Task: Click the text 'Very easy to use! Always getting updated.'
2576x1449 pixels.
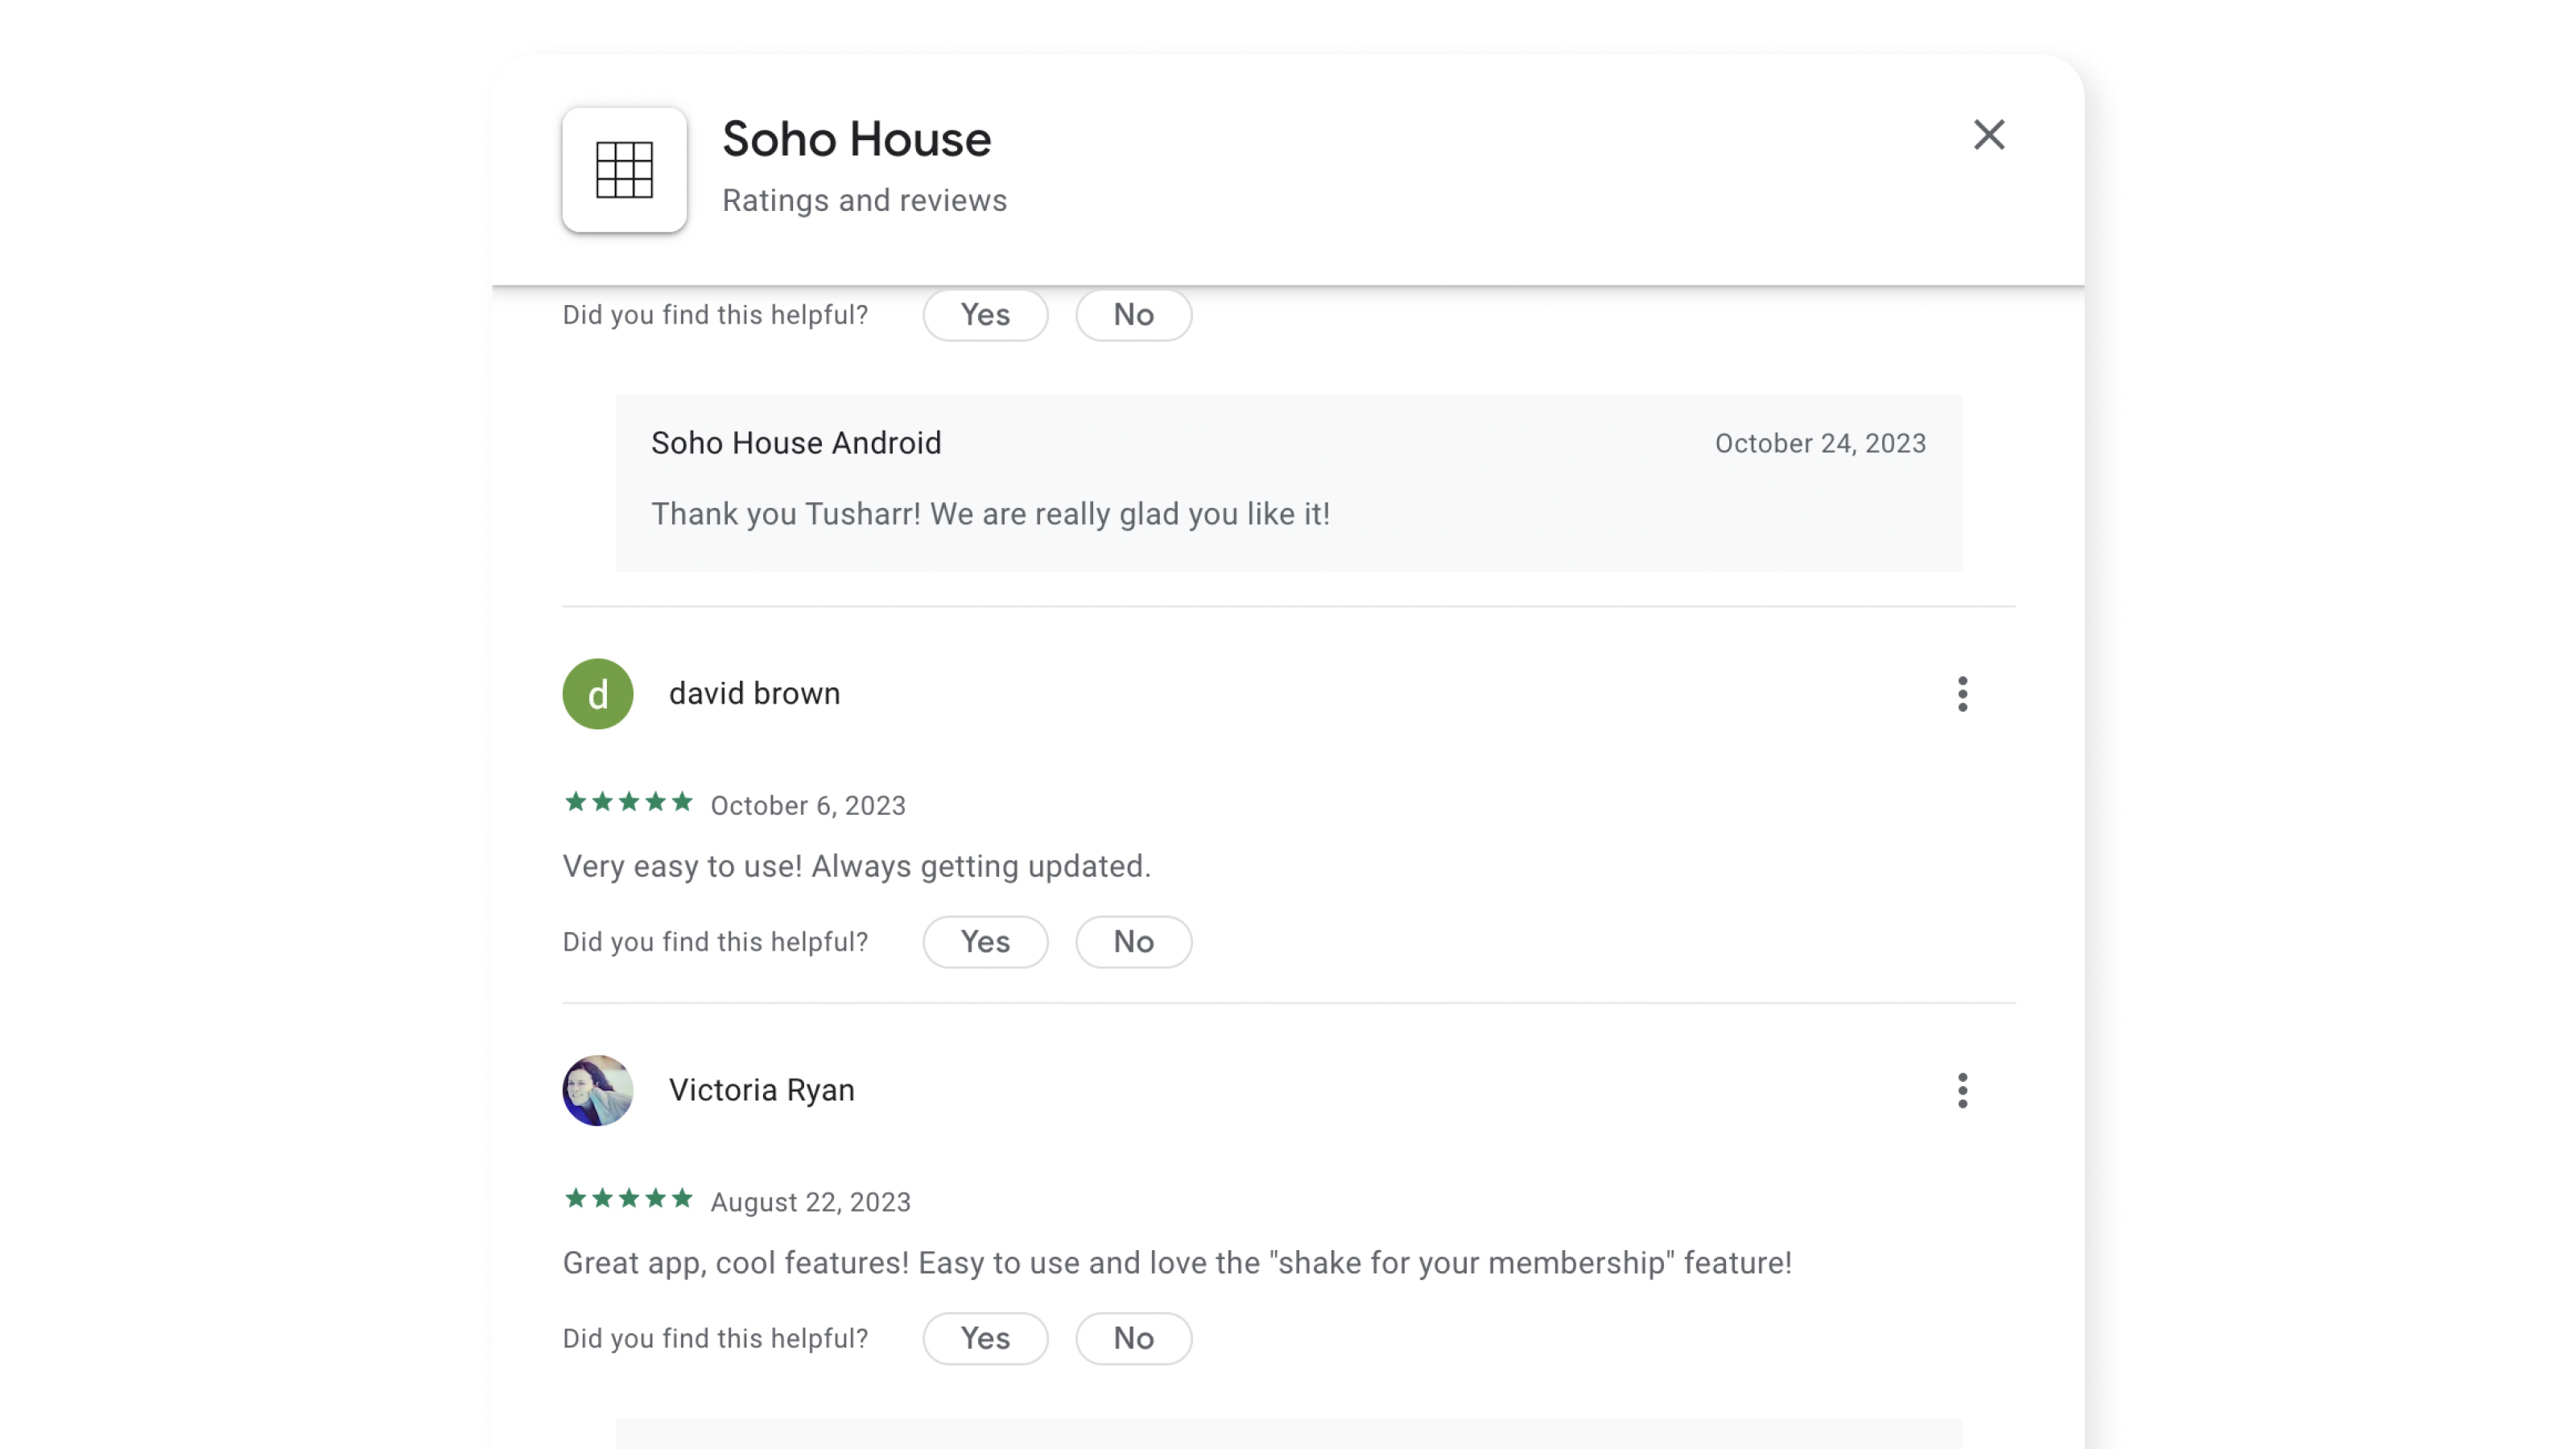Action: (856, 866)
